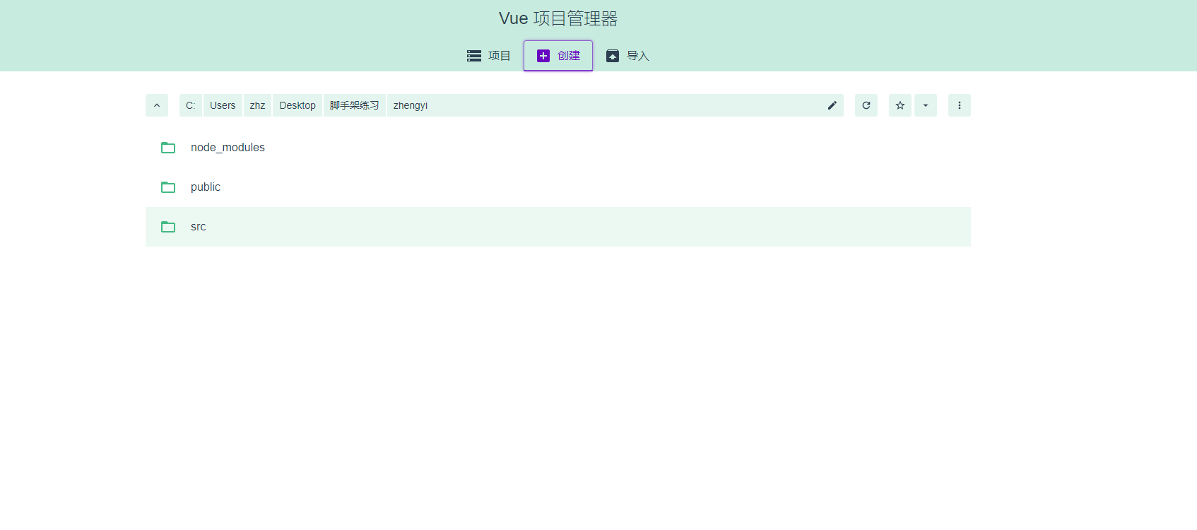Click the src folder icon
The height and width of the screenshot is (530, 1197).
168,227
